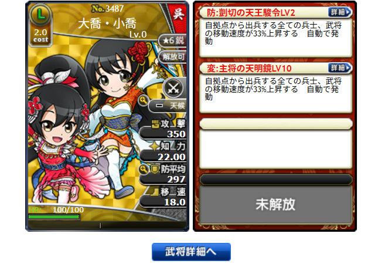Image resolution: width=385 pixels, height=274 pixels.
Task: Click the fist icon beside 攻撃
Action: click(x=155, y=124)
